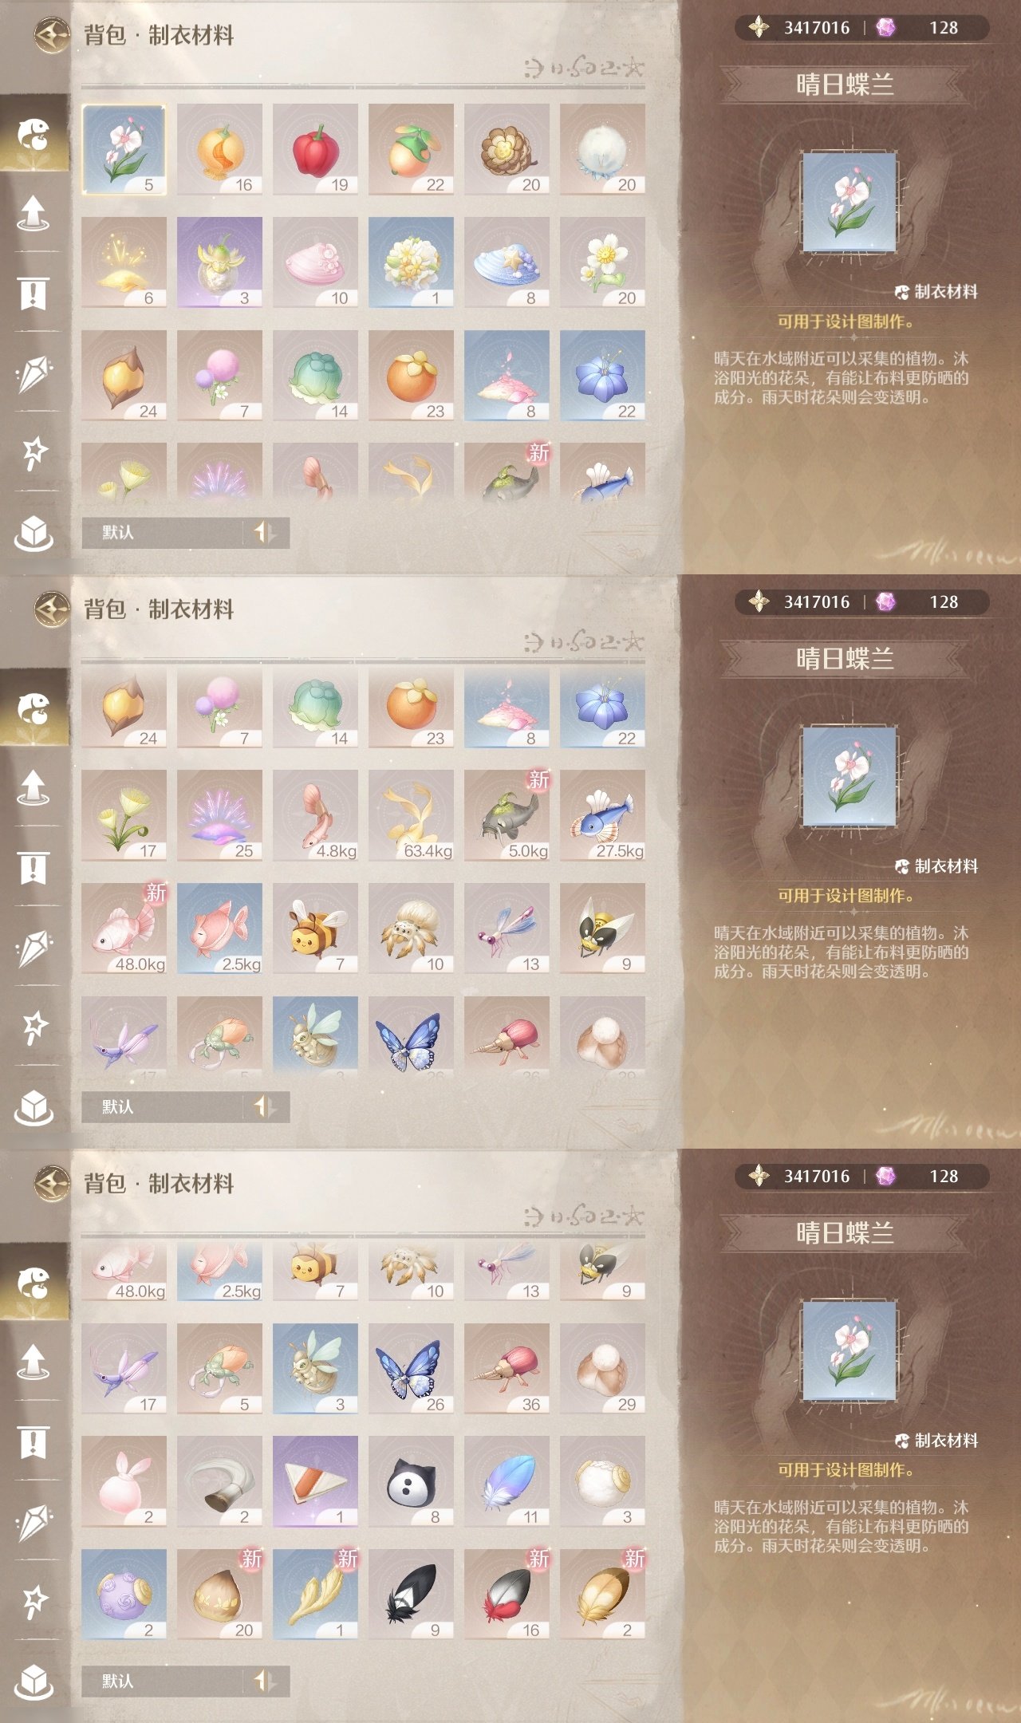Viewport: 1021px width, 1723px height.
Task: Select the highlighted orchid item with quantity 5
Action: pos(124,149)
